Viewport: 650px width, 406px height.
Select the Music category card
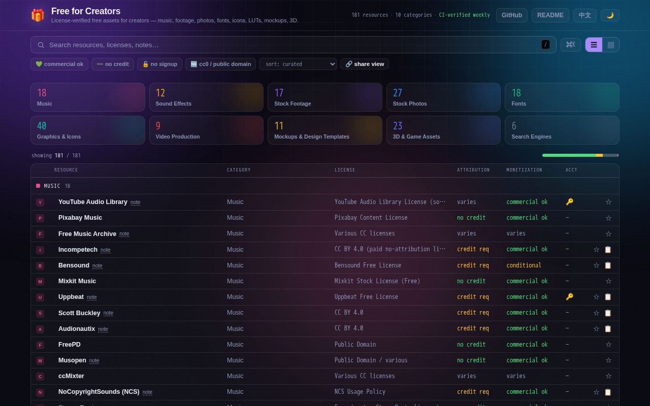point(88,97)
